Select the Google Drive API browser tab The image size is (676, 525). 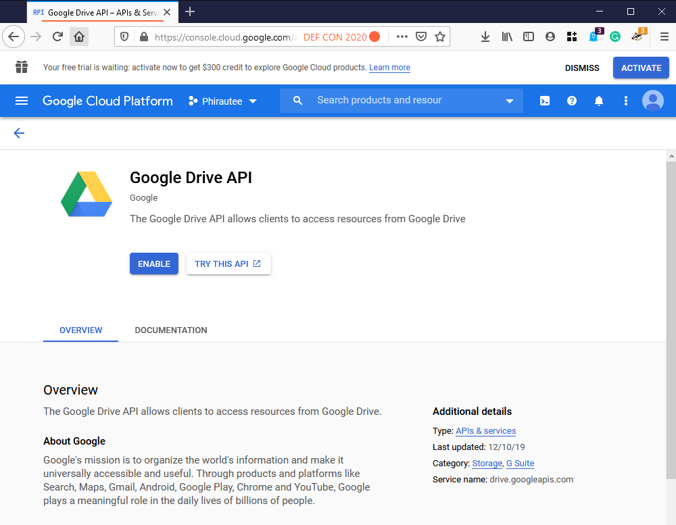coord(101,12)
